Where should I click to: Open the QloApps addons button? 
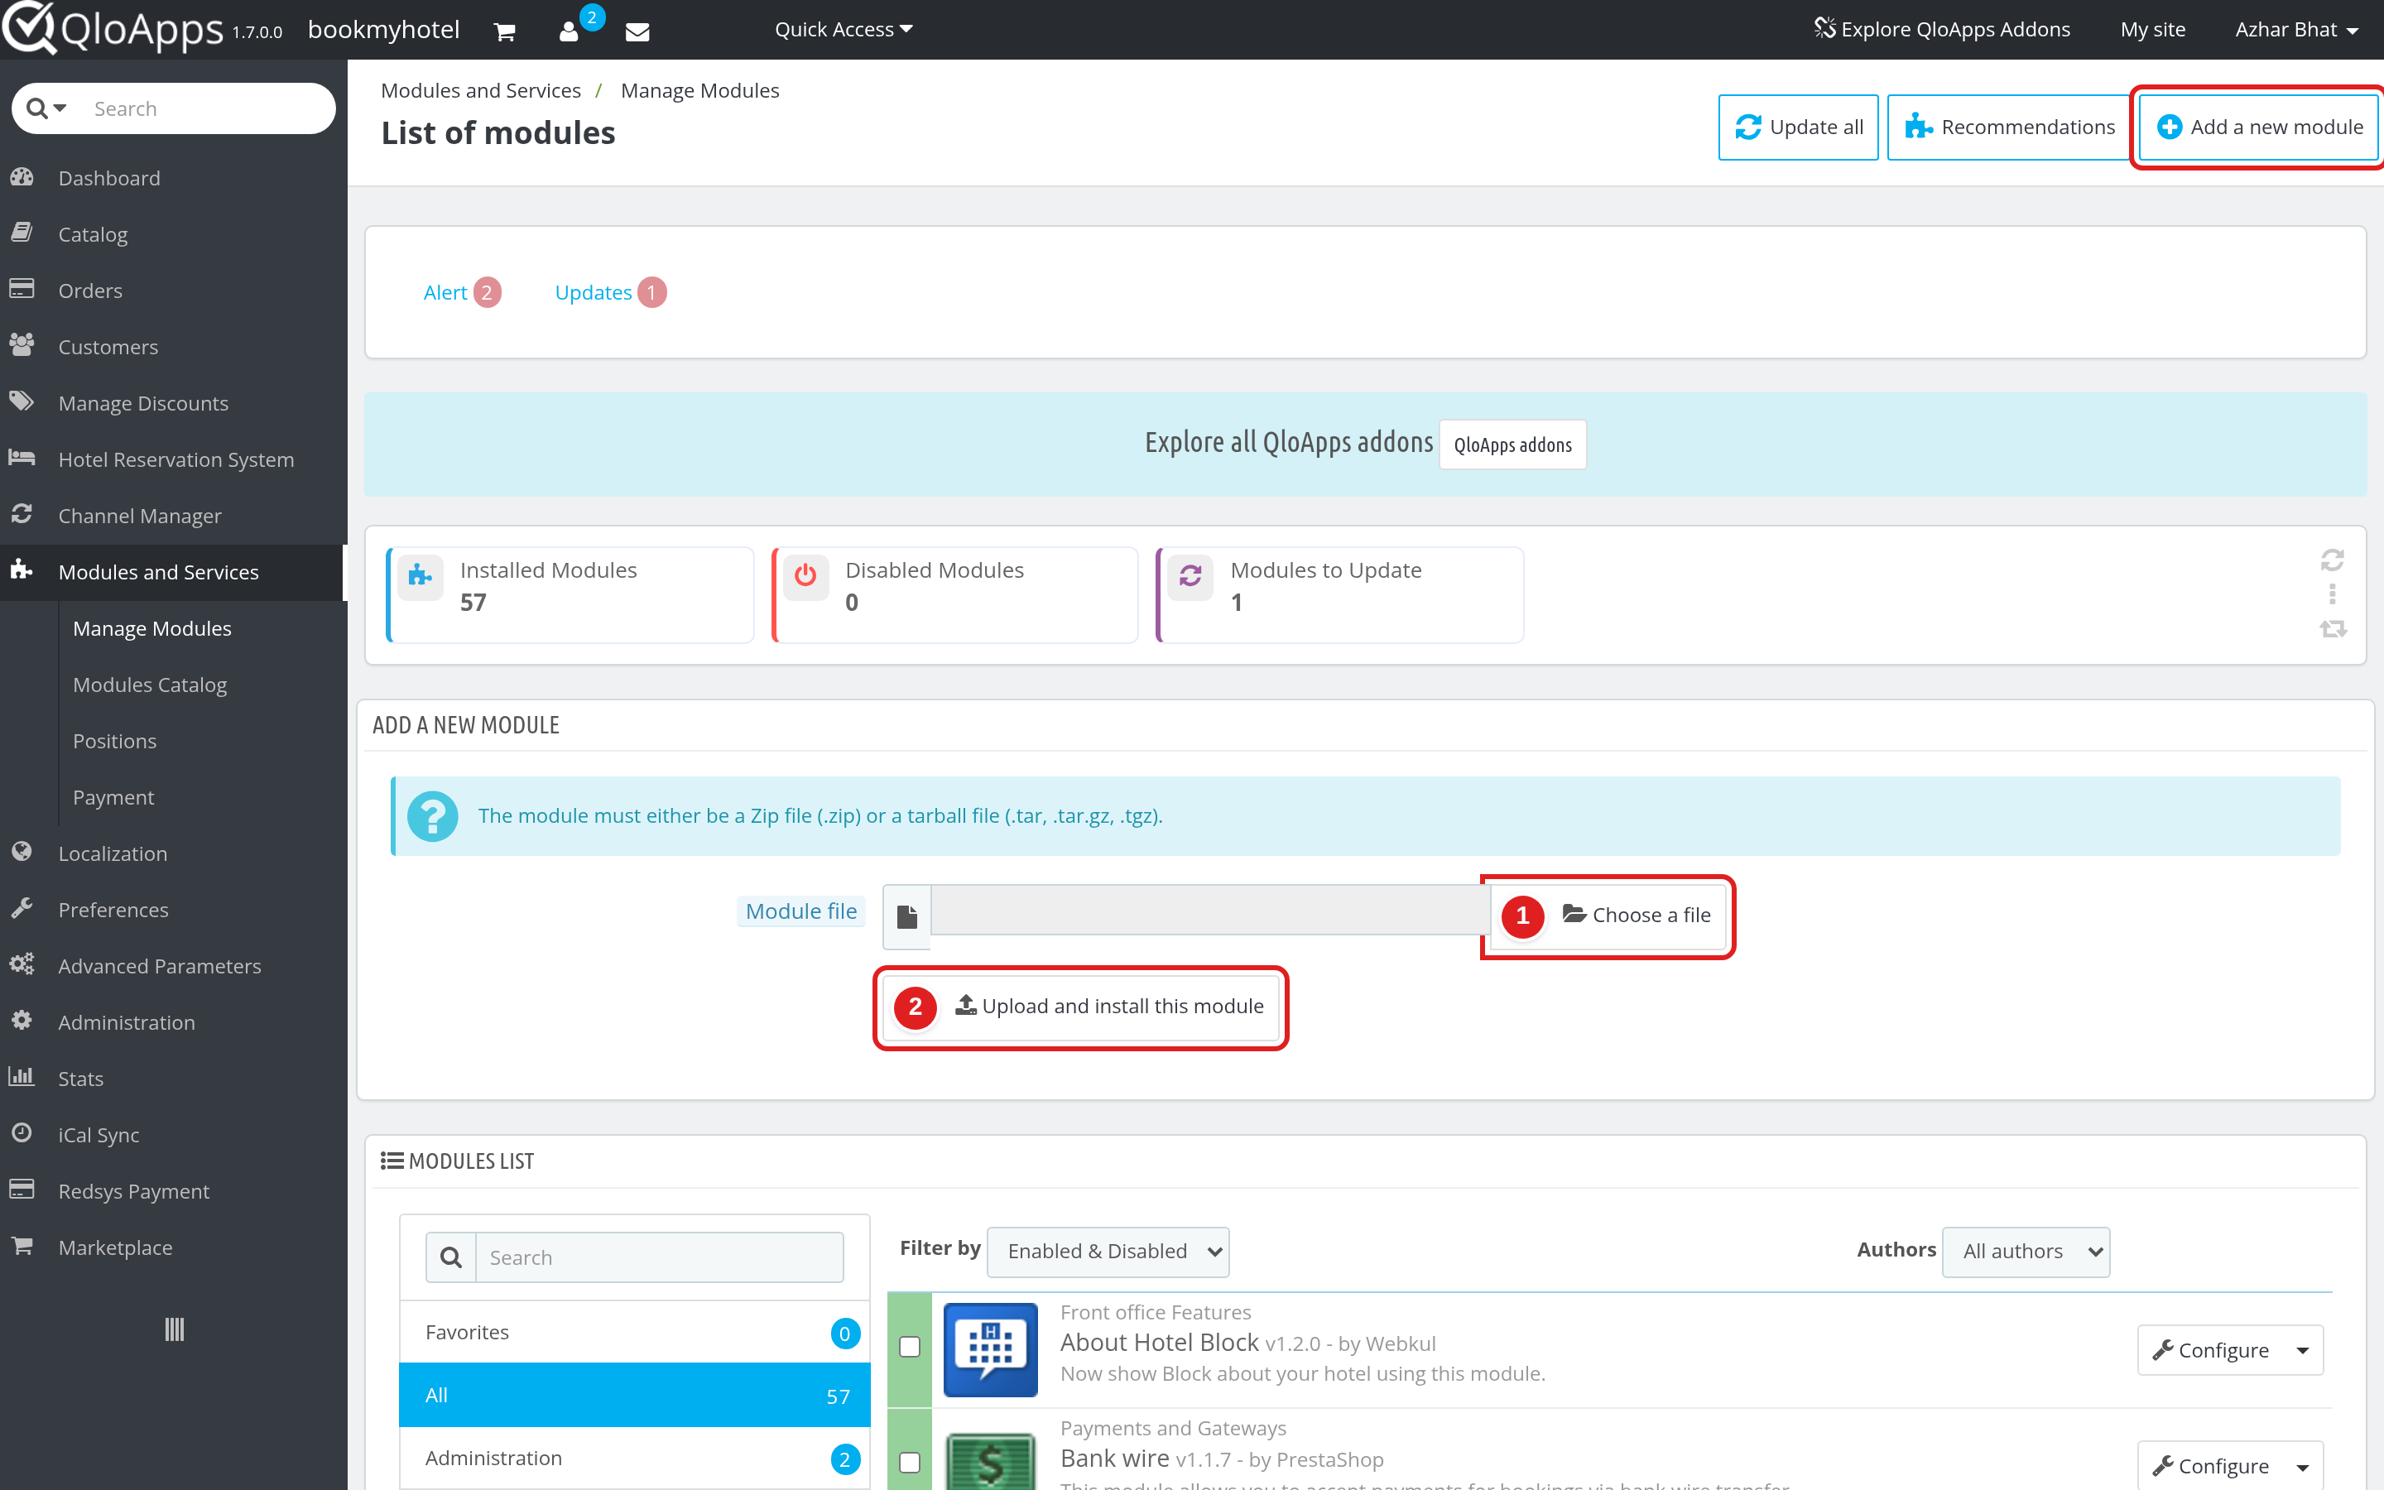(1512, 445)
